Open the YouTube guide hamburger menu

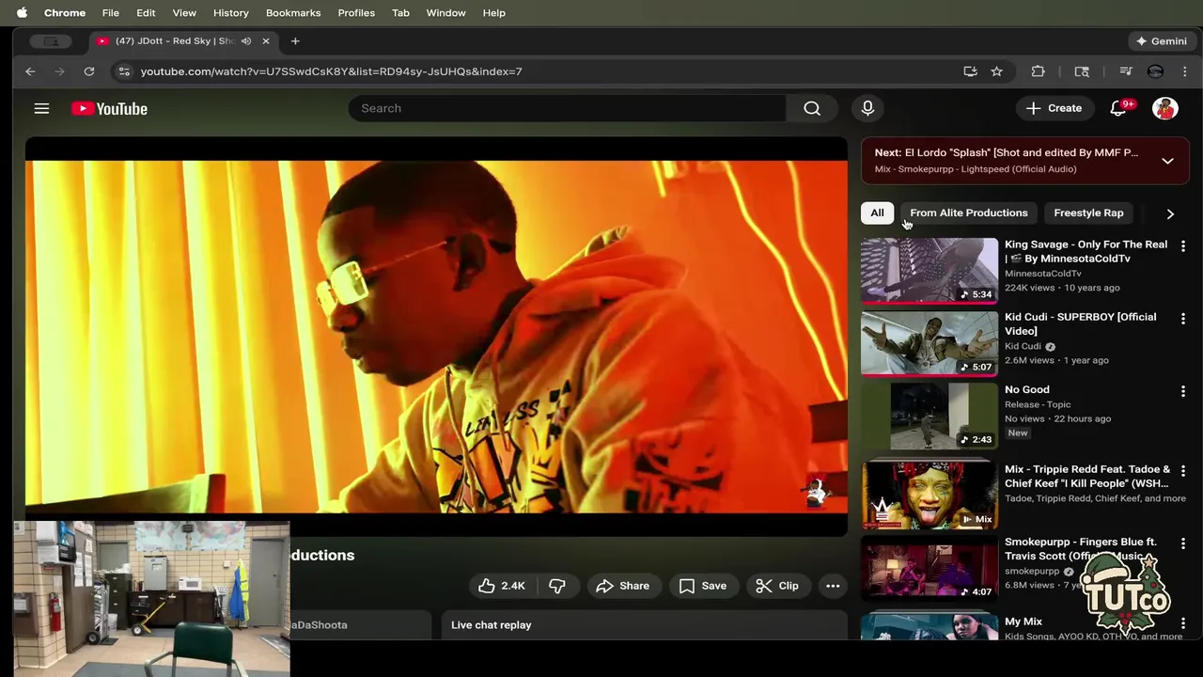pos(41,109)
